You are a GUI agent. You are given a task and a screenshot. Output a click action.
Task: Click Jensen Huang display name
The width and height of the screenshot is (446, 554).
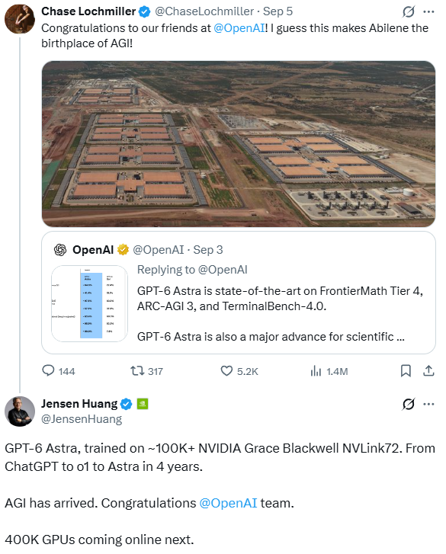click(x=79, y=403)
